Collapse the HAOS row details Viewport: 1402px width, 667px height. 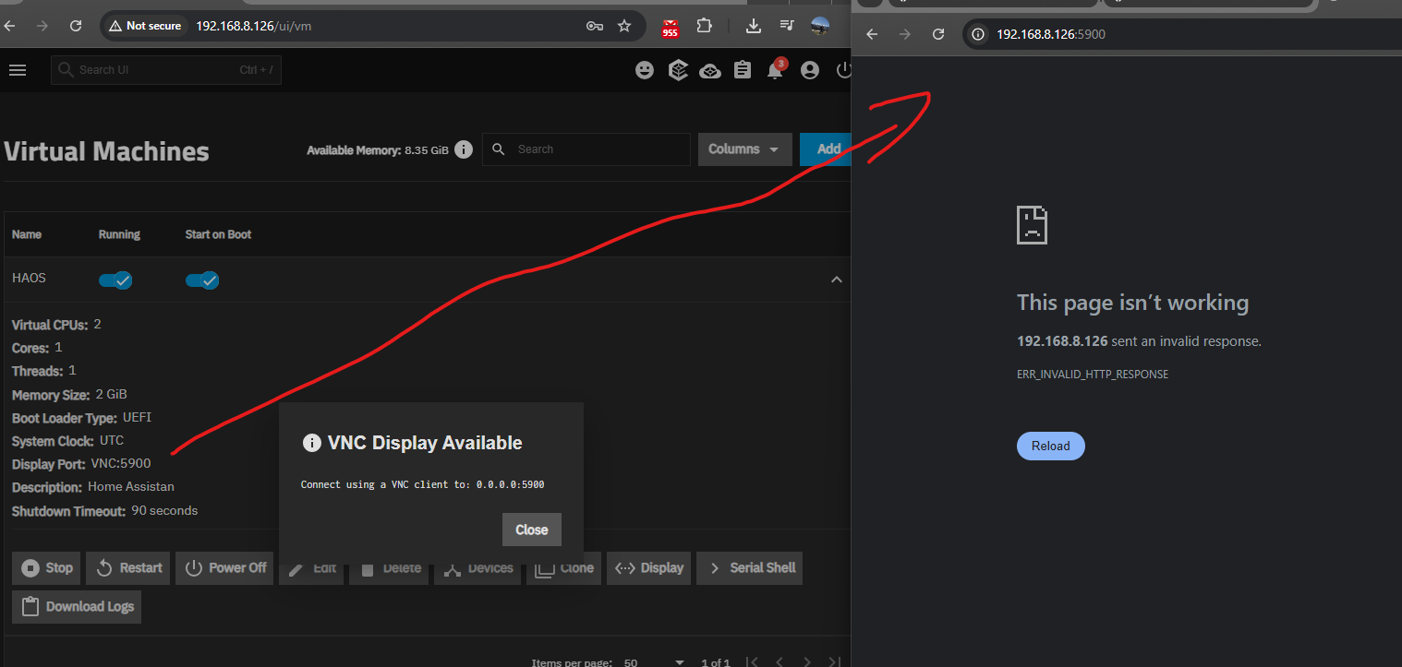(836, 280)
